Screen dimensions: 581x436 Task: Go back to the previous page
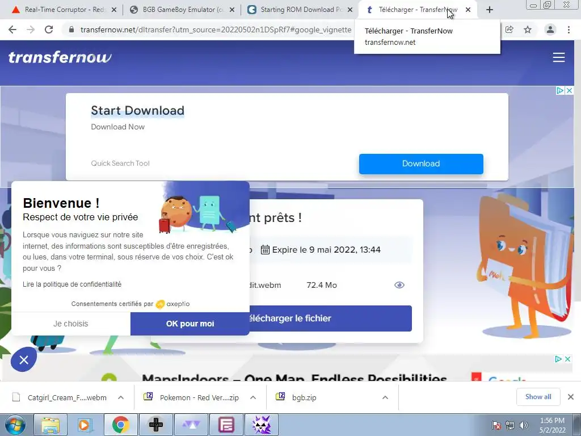[x=12, y=30]
